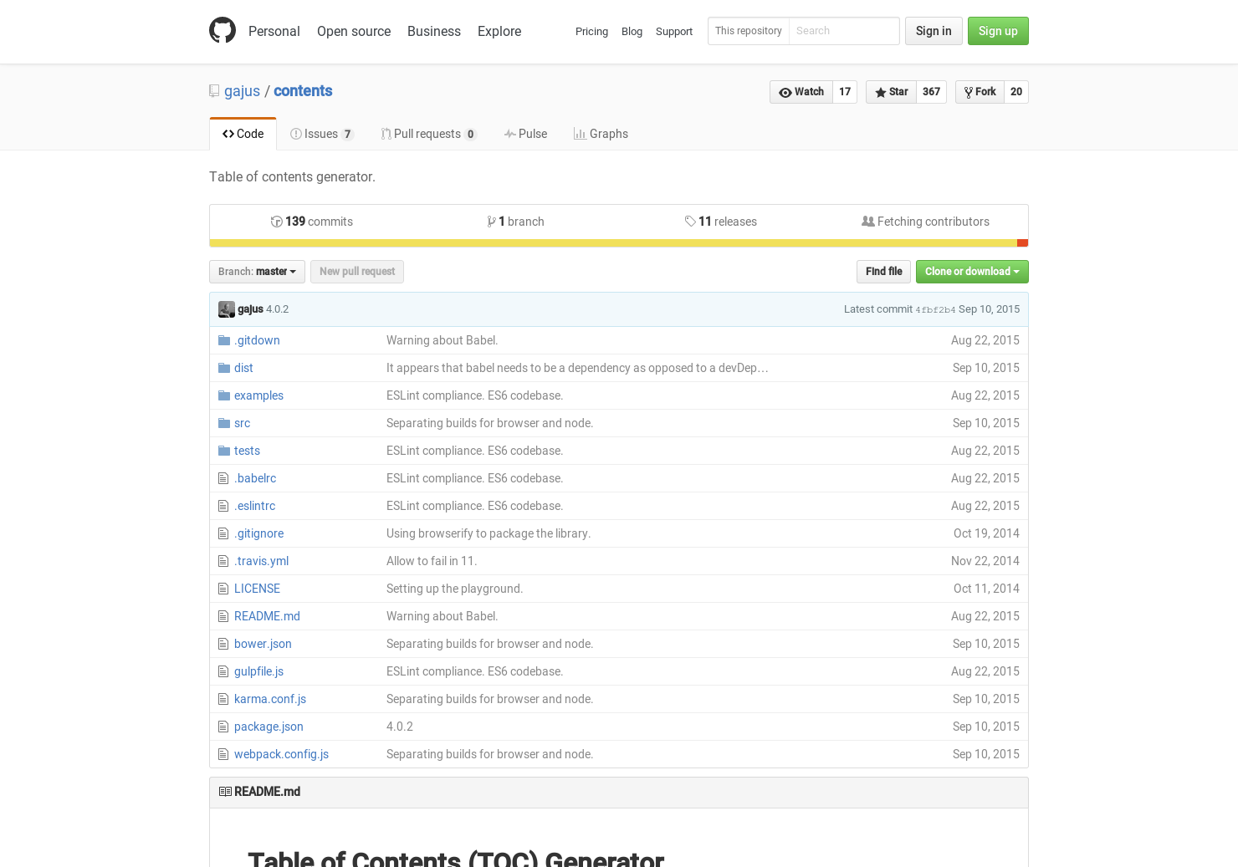The height and width of the screenshot is (867, 1238).
Task: Star the contents repository
Action: coord(890,92)
